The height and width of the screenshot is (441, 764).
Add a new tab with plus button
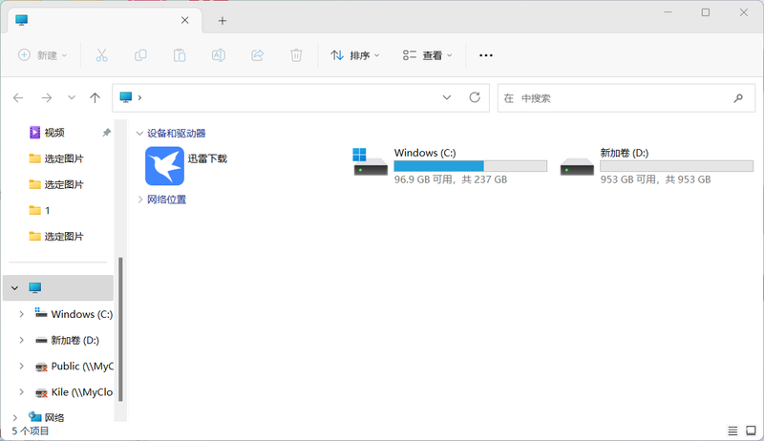223,20
